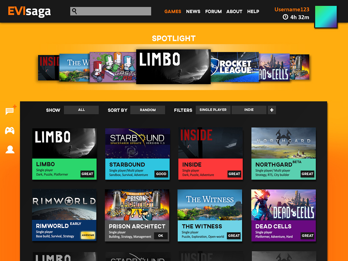Click the GREAT rating on Dead Cells card
This screenshot has width=348, height=261.
pos(307,236)
